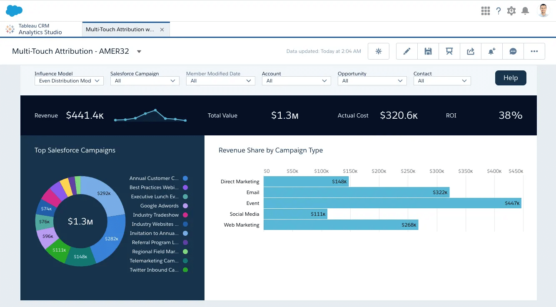Open the more actions ellipsis menu
The height and width of the screenshot is (307, 556).
[x=534, y=51]
